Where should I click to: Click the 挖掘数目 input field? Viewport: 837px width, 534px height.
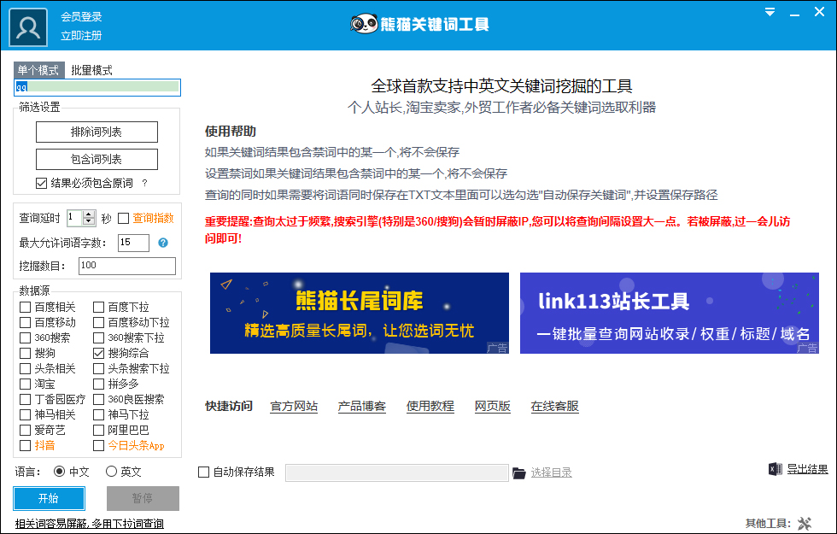point(127,266)
